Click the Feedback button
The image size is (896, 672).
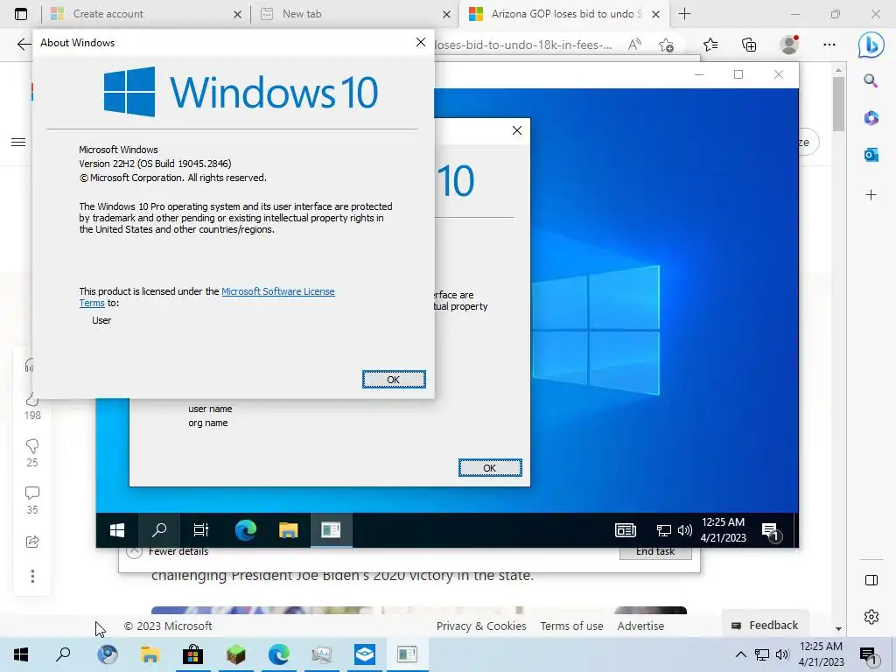click(x=765, y=625)
